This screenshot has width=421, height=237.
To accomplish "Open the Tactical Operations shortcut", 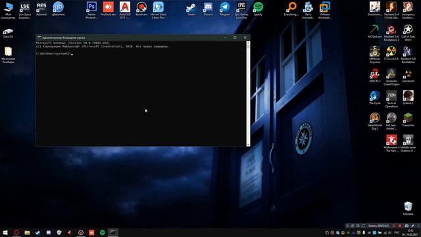I will click(x=391, y=99).
